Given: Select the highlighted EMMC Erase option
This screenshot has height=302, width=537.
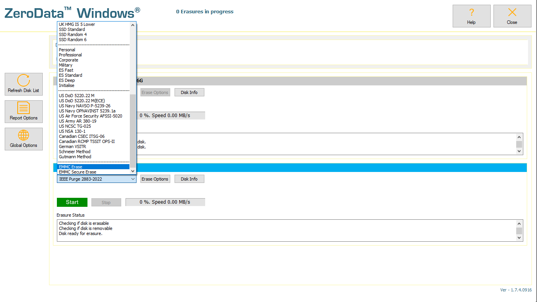Looking at the screenshot, I should pos(93,167).
